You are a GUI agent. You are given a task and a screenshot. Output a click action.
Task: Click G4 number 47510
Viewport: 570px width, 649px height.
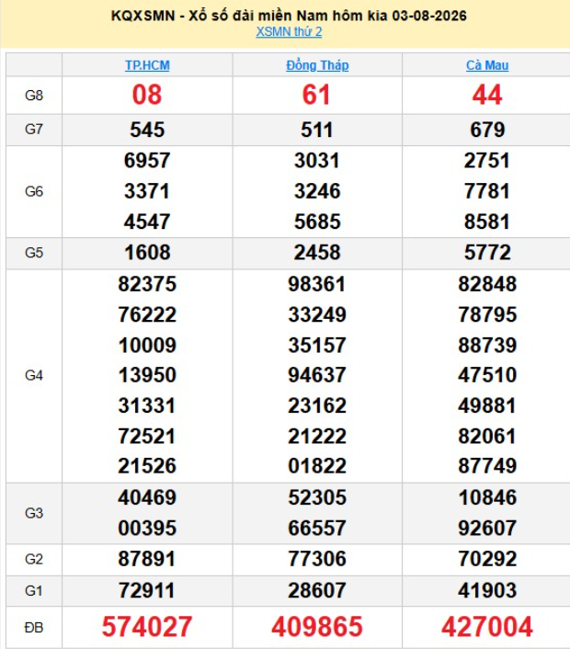(487, 375)
